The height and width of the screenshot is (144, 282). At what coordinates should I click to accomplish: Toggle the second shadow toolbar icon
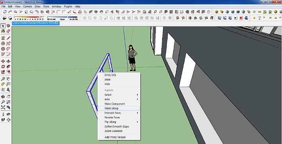pos(10,18)
